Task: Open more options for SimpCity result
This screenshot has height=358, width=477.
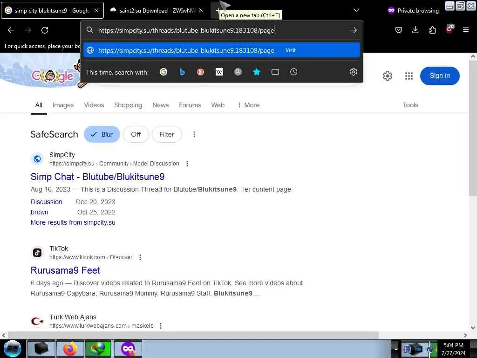Action: pos(187,164)
